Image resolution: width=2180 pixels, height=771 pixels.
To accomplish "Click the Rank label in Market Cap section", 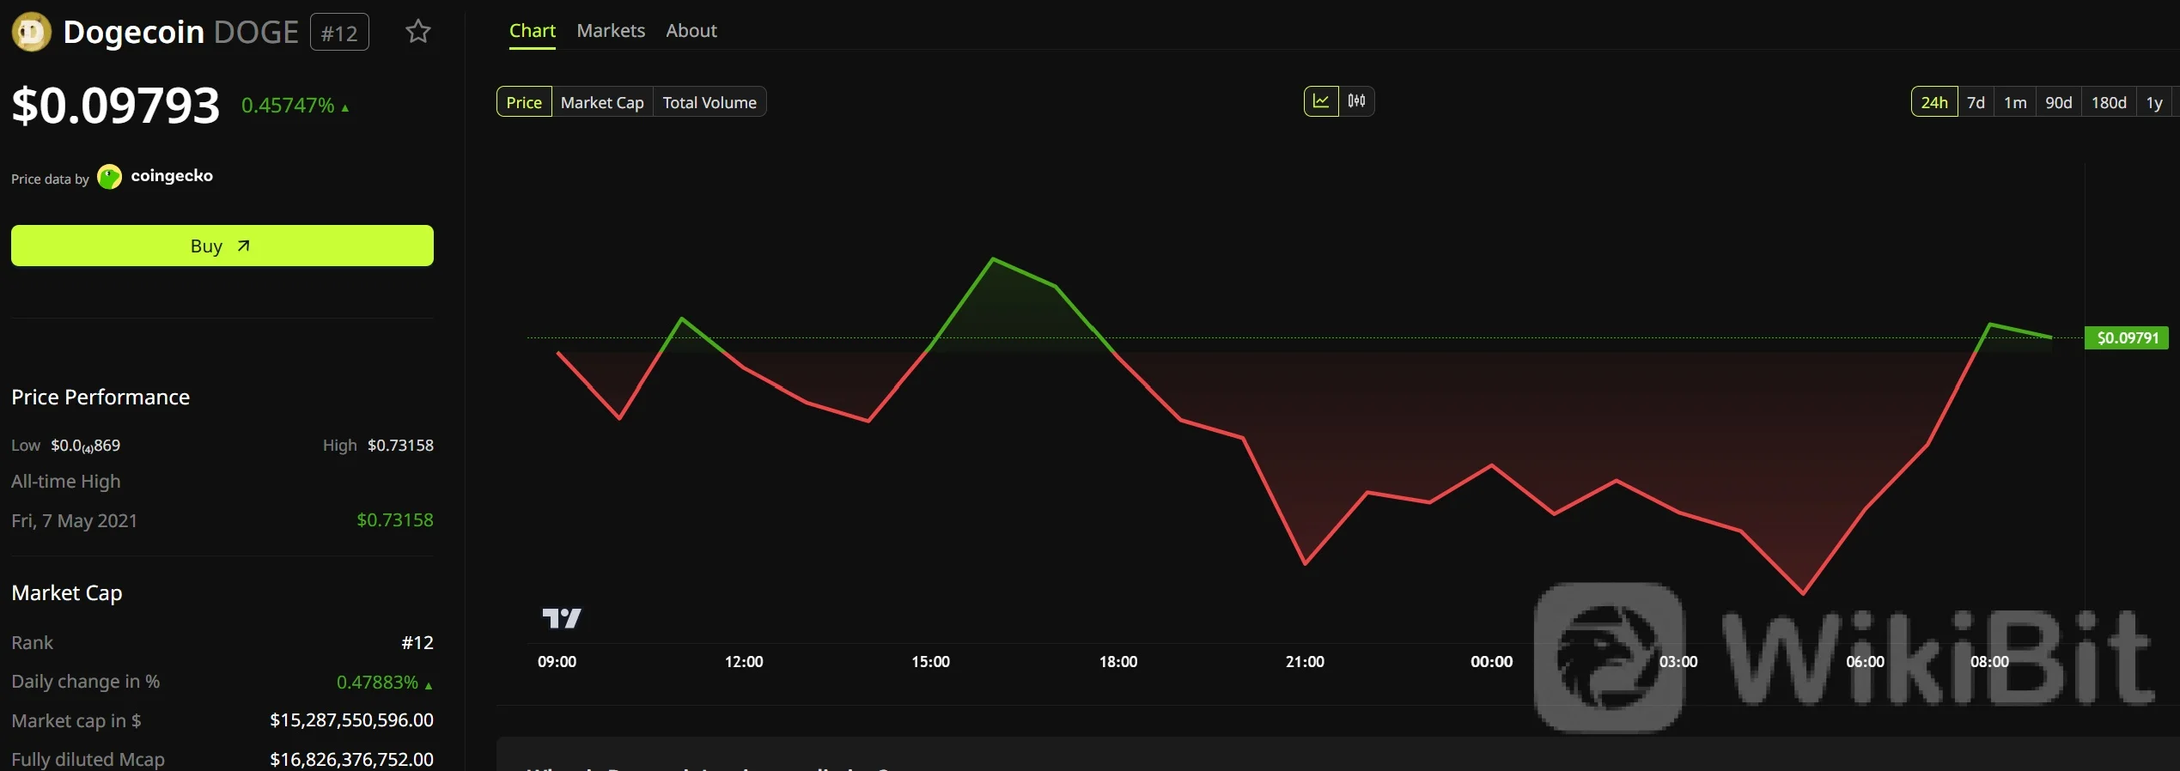I will (x=32, y=643).
